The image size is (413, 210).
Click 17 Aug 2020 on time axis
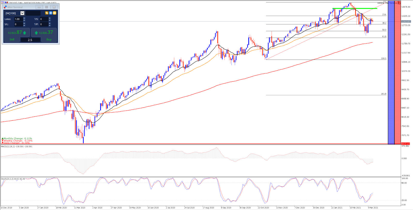pos(208,208)
